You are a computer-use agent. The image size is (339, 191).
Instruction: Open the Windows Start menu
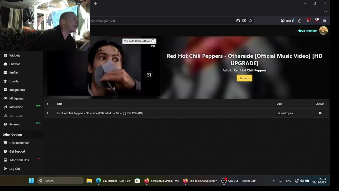tap(31, 181)
